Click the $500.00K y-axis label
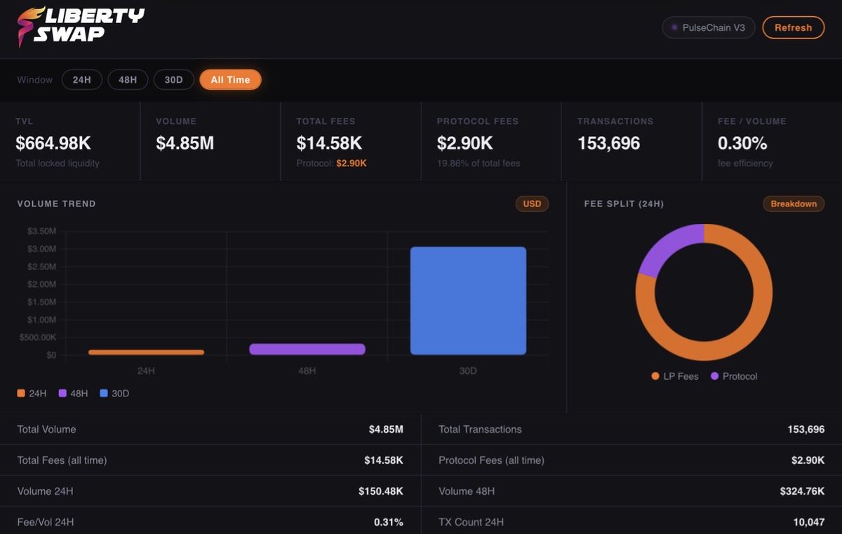 pos(39,338)
